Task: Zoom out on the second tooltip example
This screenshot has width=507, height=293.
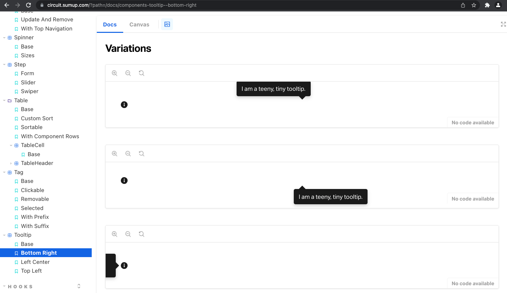Action: tap(128, 153)
